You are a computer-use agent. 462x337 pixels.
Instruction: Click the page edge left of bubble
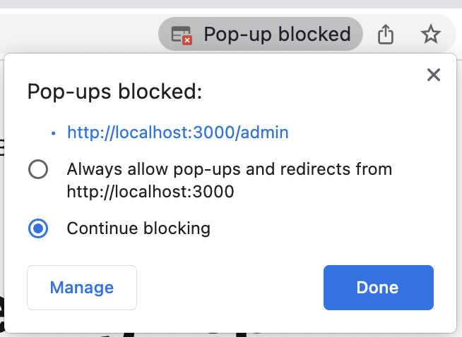coord(2,194)
